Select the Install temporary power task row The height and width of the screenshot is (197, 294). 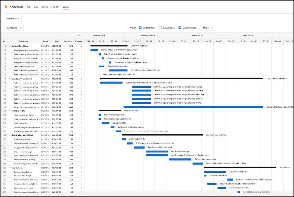(x=24, y=115)
